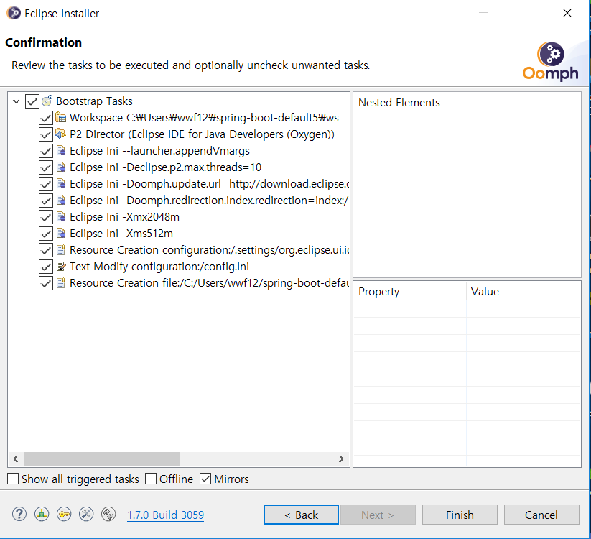
Task: Click the Finish button
Action: [460, 515]
